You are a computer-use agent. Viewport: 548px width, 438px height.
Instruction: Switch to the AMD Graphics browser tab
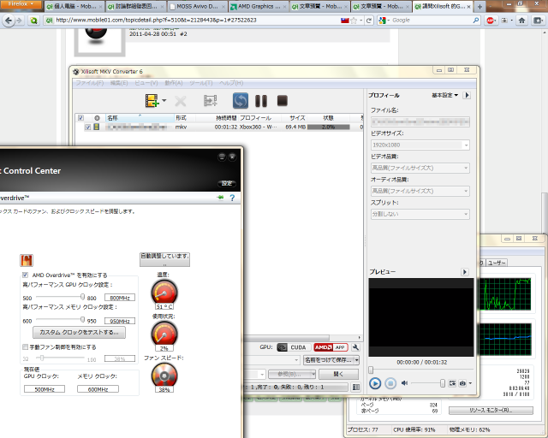pos(259,6)
